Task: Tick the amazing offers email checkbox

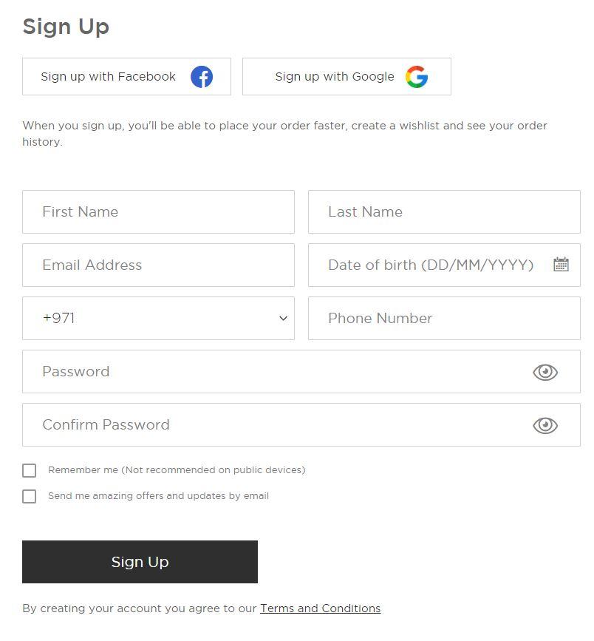Action: coord(30,496)
